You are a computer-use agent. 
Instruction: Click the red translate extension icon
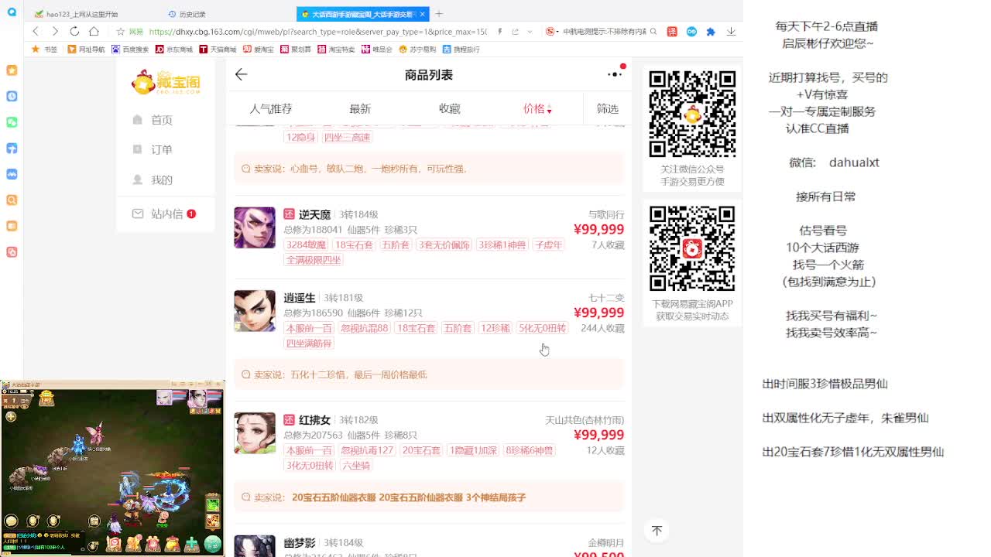(x=672, y=32)
